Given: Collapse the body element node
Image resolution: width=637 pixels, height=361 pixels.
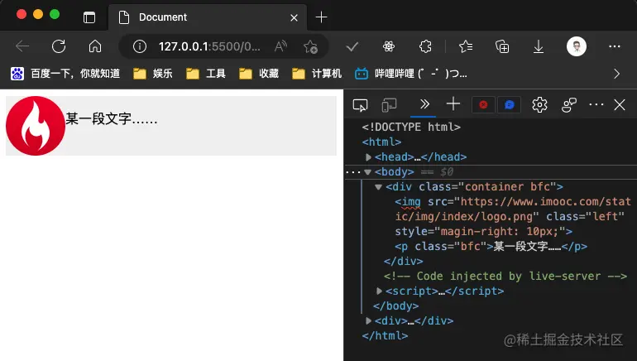Looking at the screenshot, I should (367, 172).
